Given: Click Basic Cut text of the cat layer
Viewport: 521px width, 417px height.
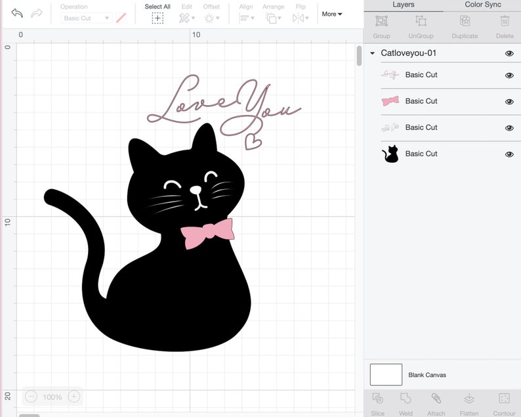Looking at the screenshot, I should pos(421,154).
